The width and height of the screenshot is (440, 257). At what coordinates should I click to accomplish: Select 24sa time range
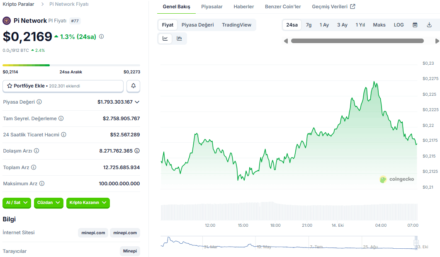(x=292, y=25)
